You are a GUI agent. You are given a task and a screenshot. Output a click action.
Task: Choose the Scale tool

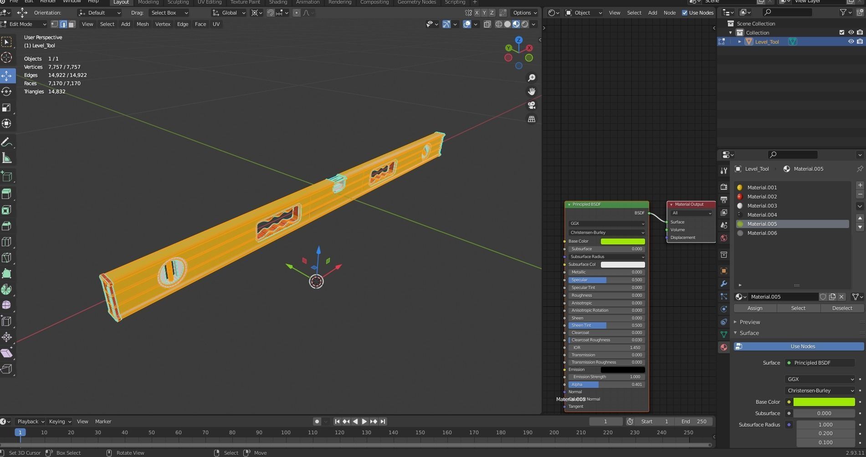pos(7,107)
